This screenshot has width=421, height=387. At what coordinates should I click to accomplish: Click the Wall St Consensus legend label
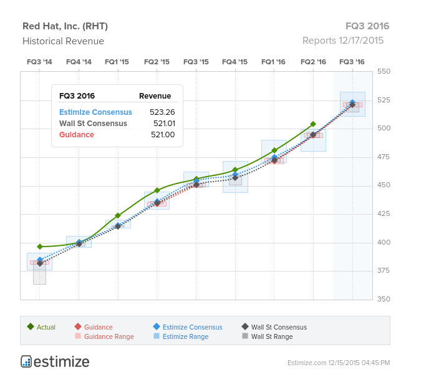click(279, 327)
